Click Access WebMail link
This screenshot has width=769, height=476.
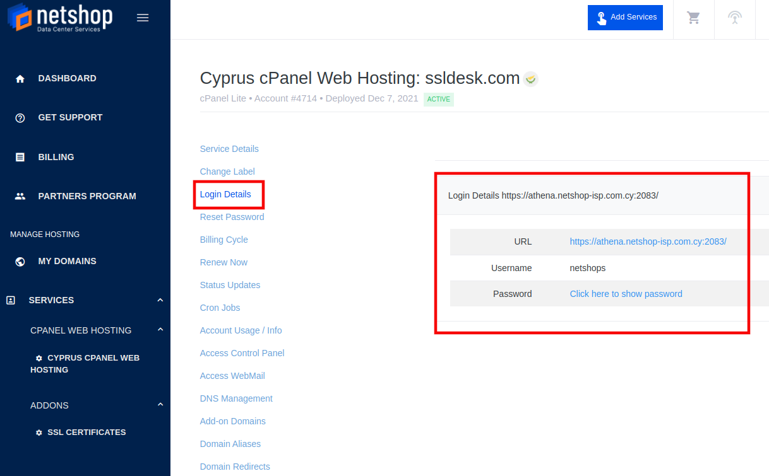(232, 376)
